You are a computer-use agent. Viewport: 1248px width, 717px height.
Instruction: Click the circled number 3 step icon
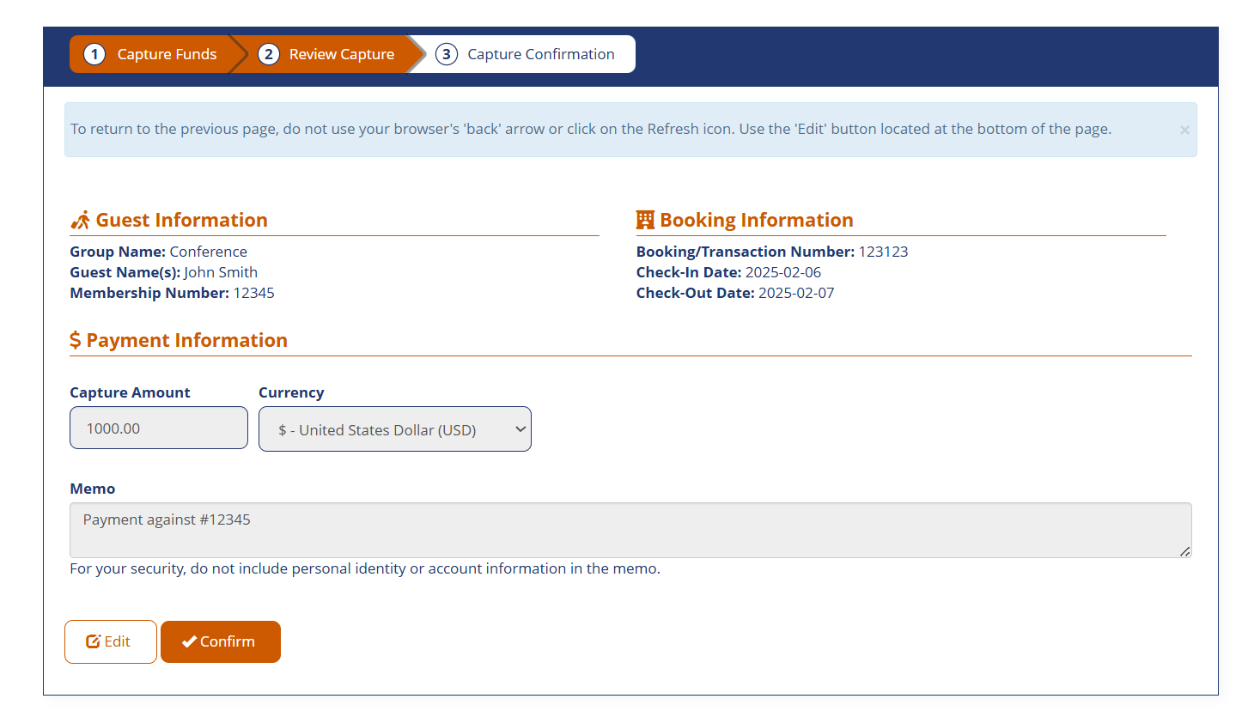click(x=447, y=53)
